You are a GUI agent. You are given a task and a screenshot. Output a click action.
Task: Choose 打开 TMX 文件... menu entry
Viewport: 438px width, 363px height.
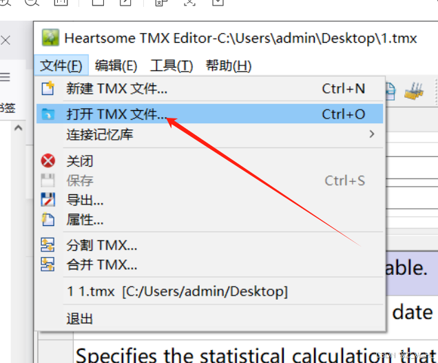click(x=209, y=114)
